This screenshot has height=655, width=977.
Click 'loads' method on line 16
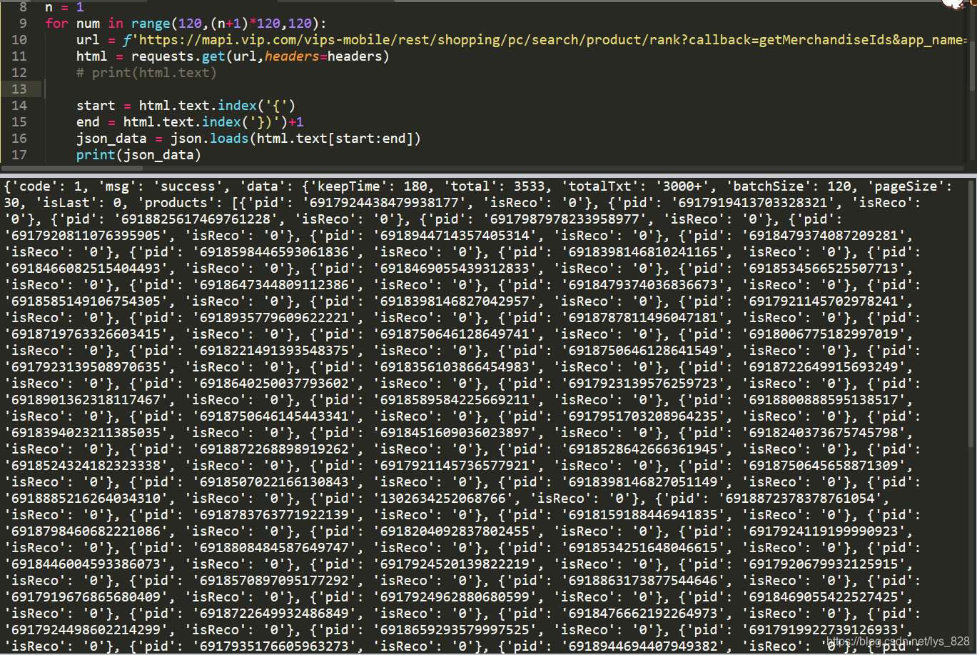(x=229, y=139)
